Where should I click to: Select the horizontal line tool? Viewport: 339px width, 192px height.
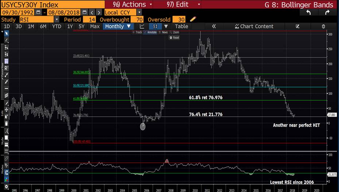(7, 89)
